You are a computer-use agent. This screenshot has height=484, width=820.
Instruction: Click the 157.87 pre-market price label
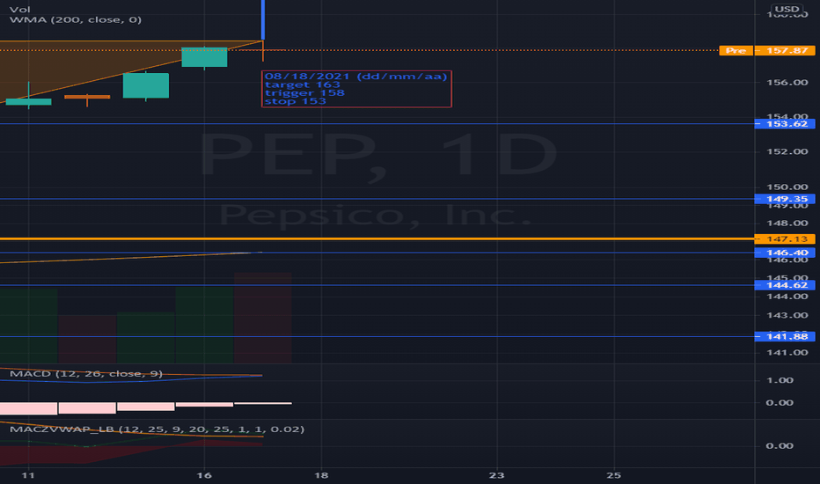click(785, 51)
